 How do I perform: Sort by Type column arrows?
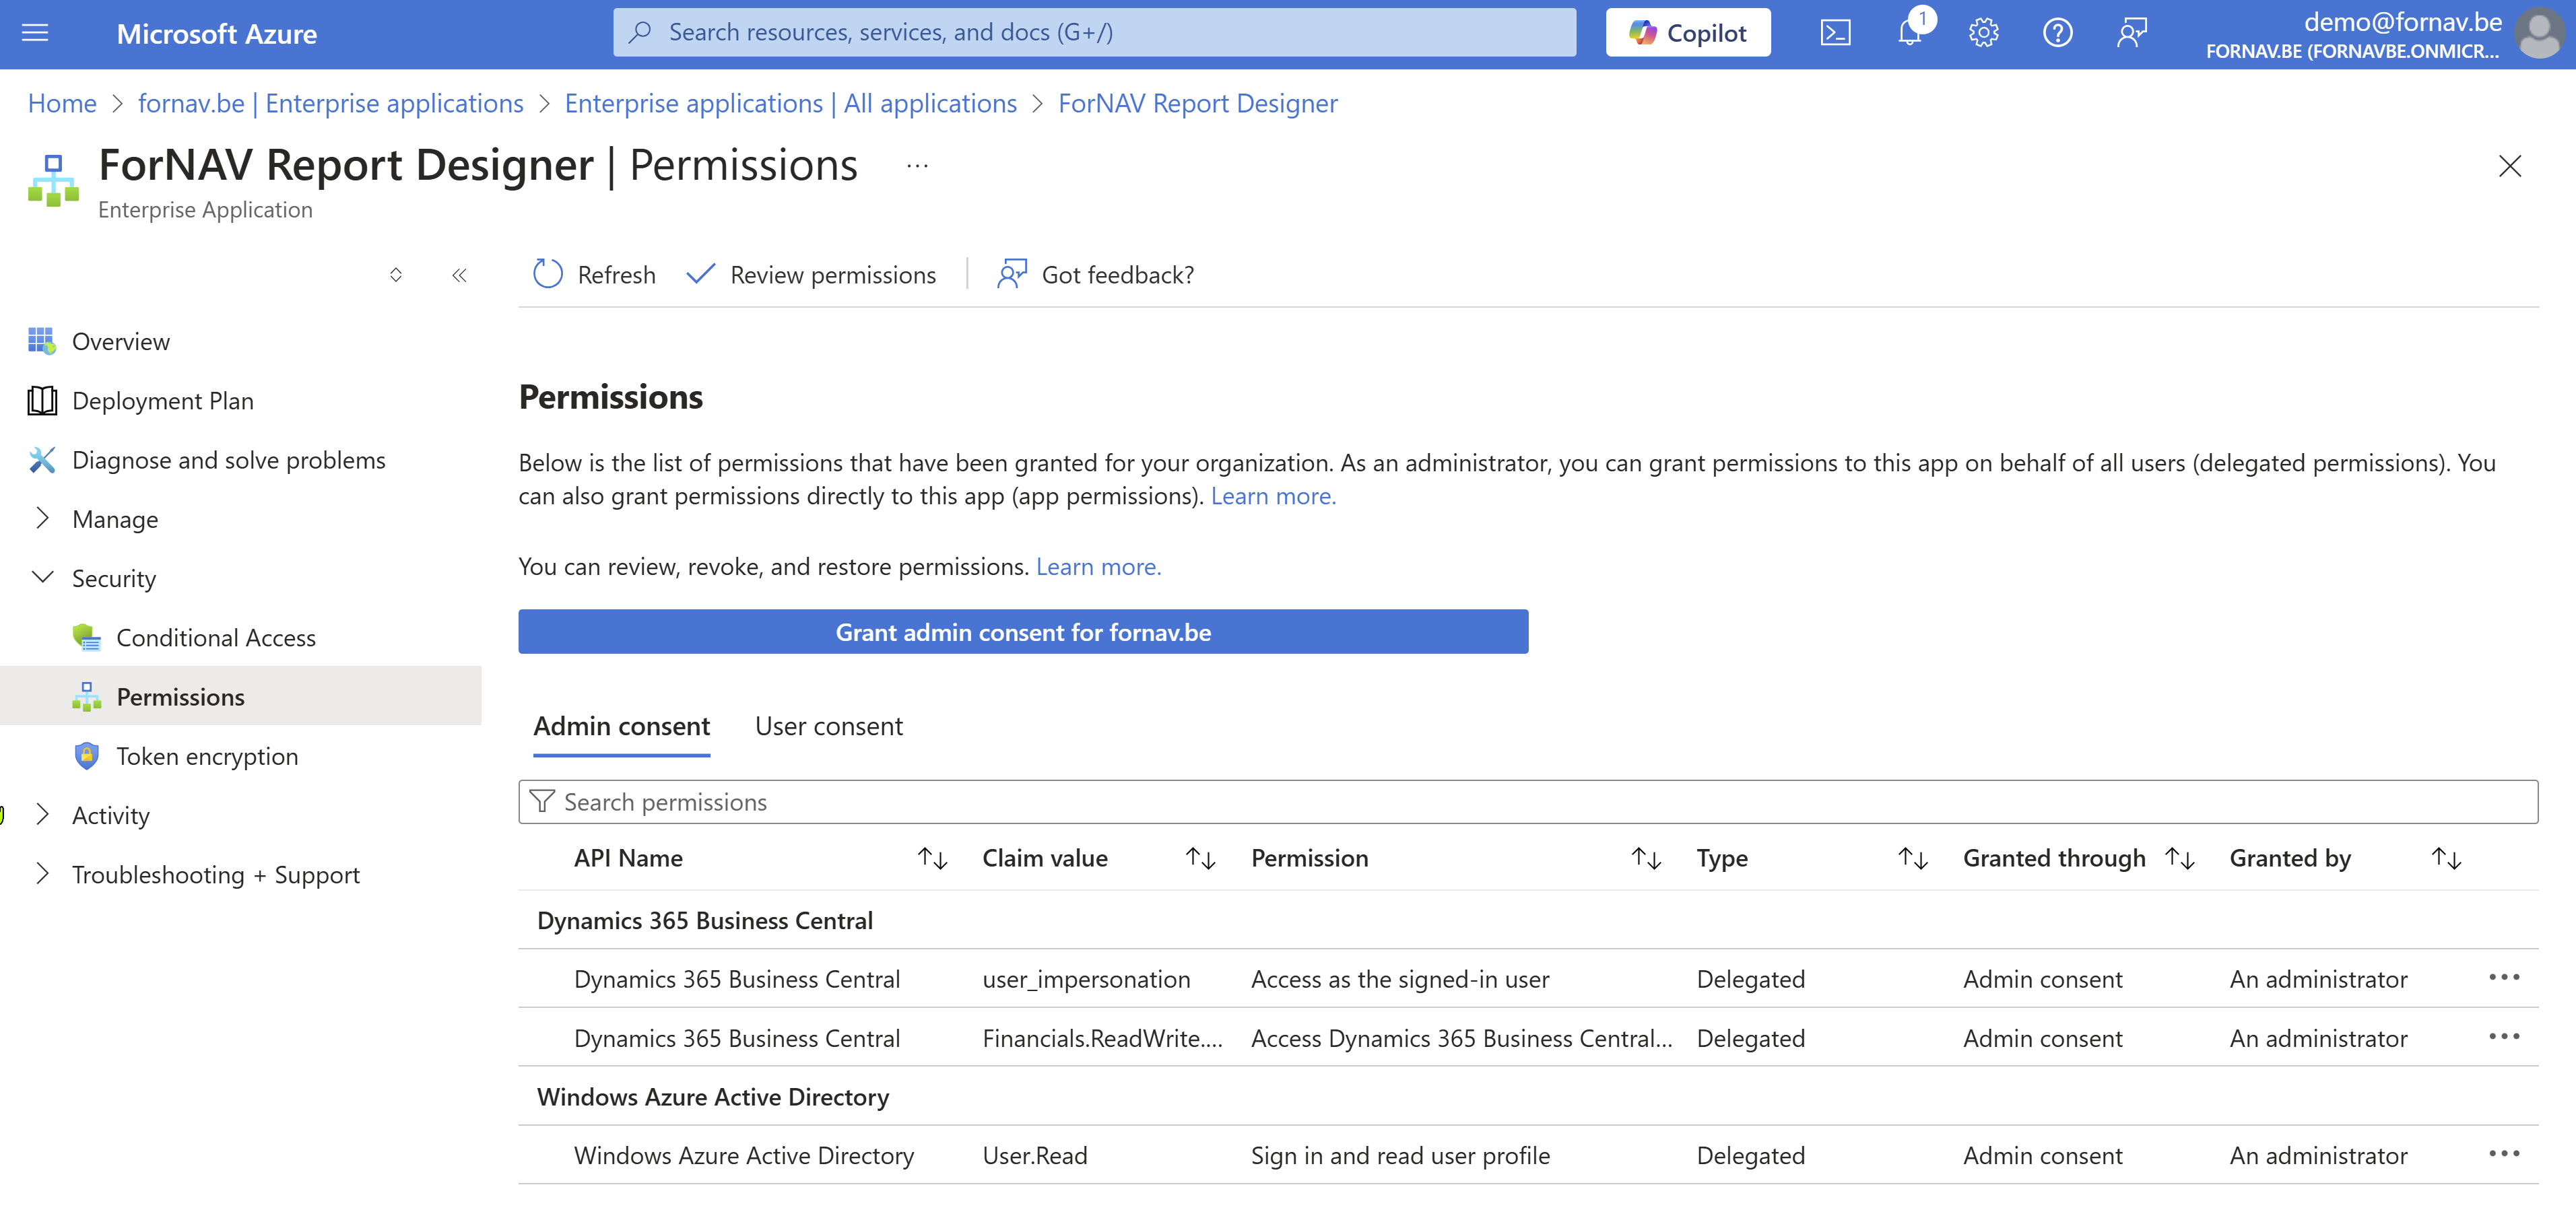coord(1913,858)
